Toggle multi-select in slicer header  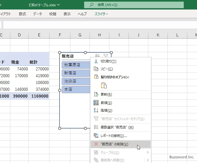[x=97, y=56]
